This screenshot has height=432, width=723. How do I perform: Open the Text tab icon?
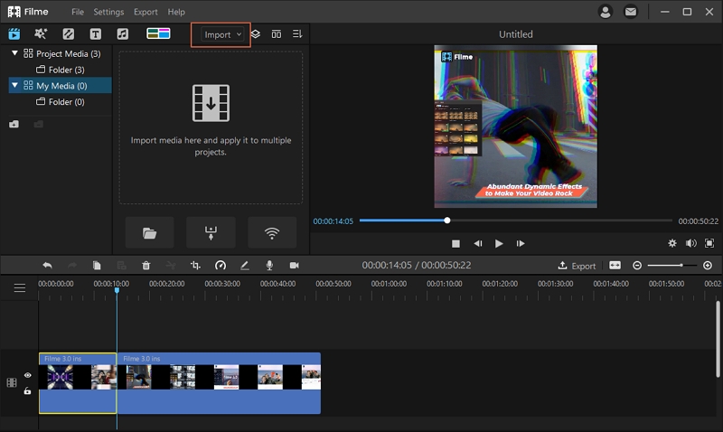point(96,33)
